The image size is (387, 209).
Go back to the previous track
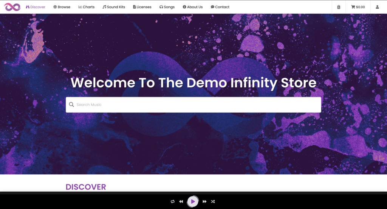tap(181, 201)
